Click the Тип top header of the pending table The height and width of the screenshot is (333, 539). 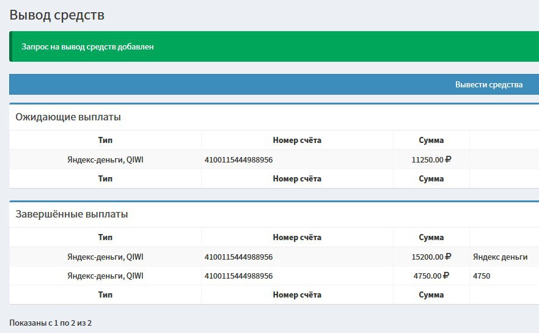[105, 140]
